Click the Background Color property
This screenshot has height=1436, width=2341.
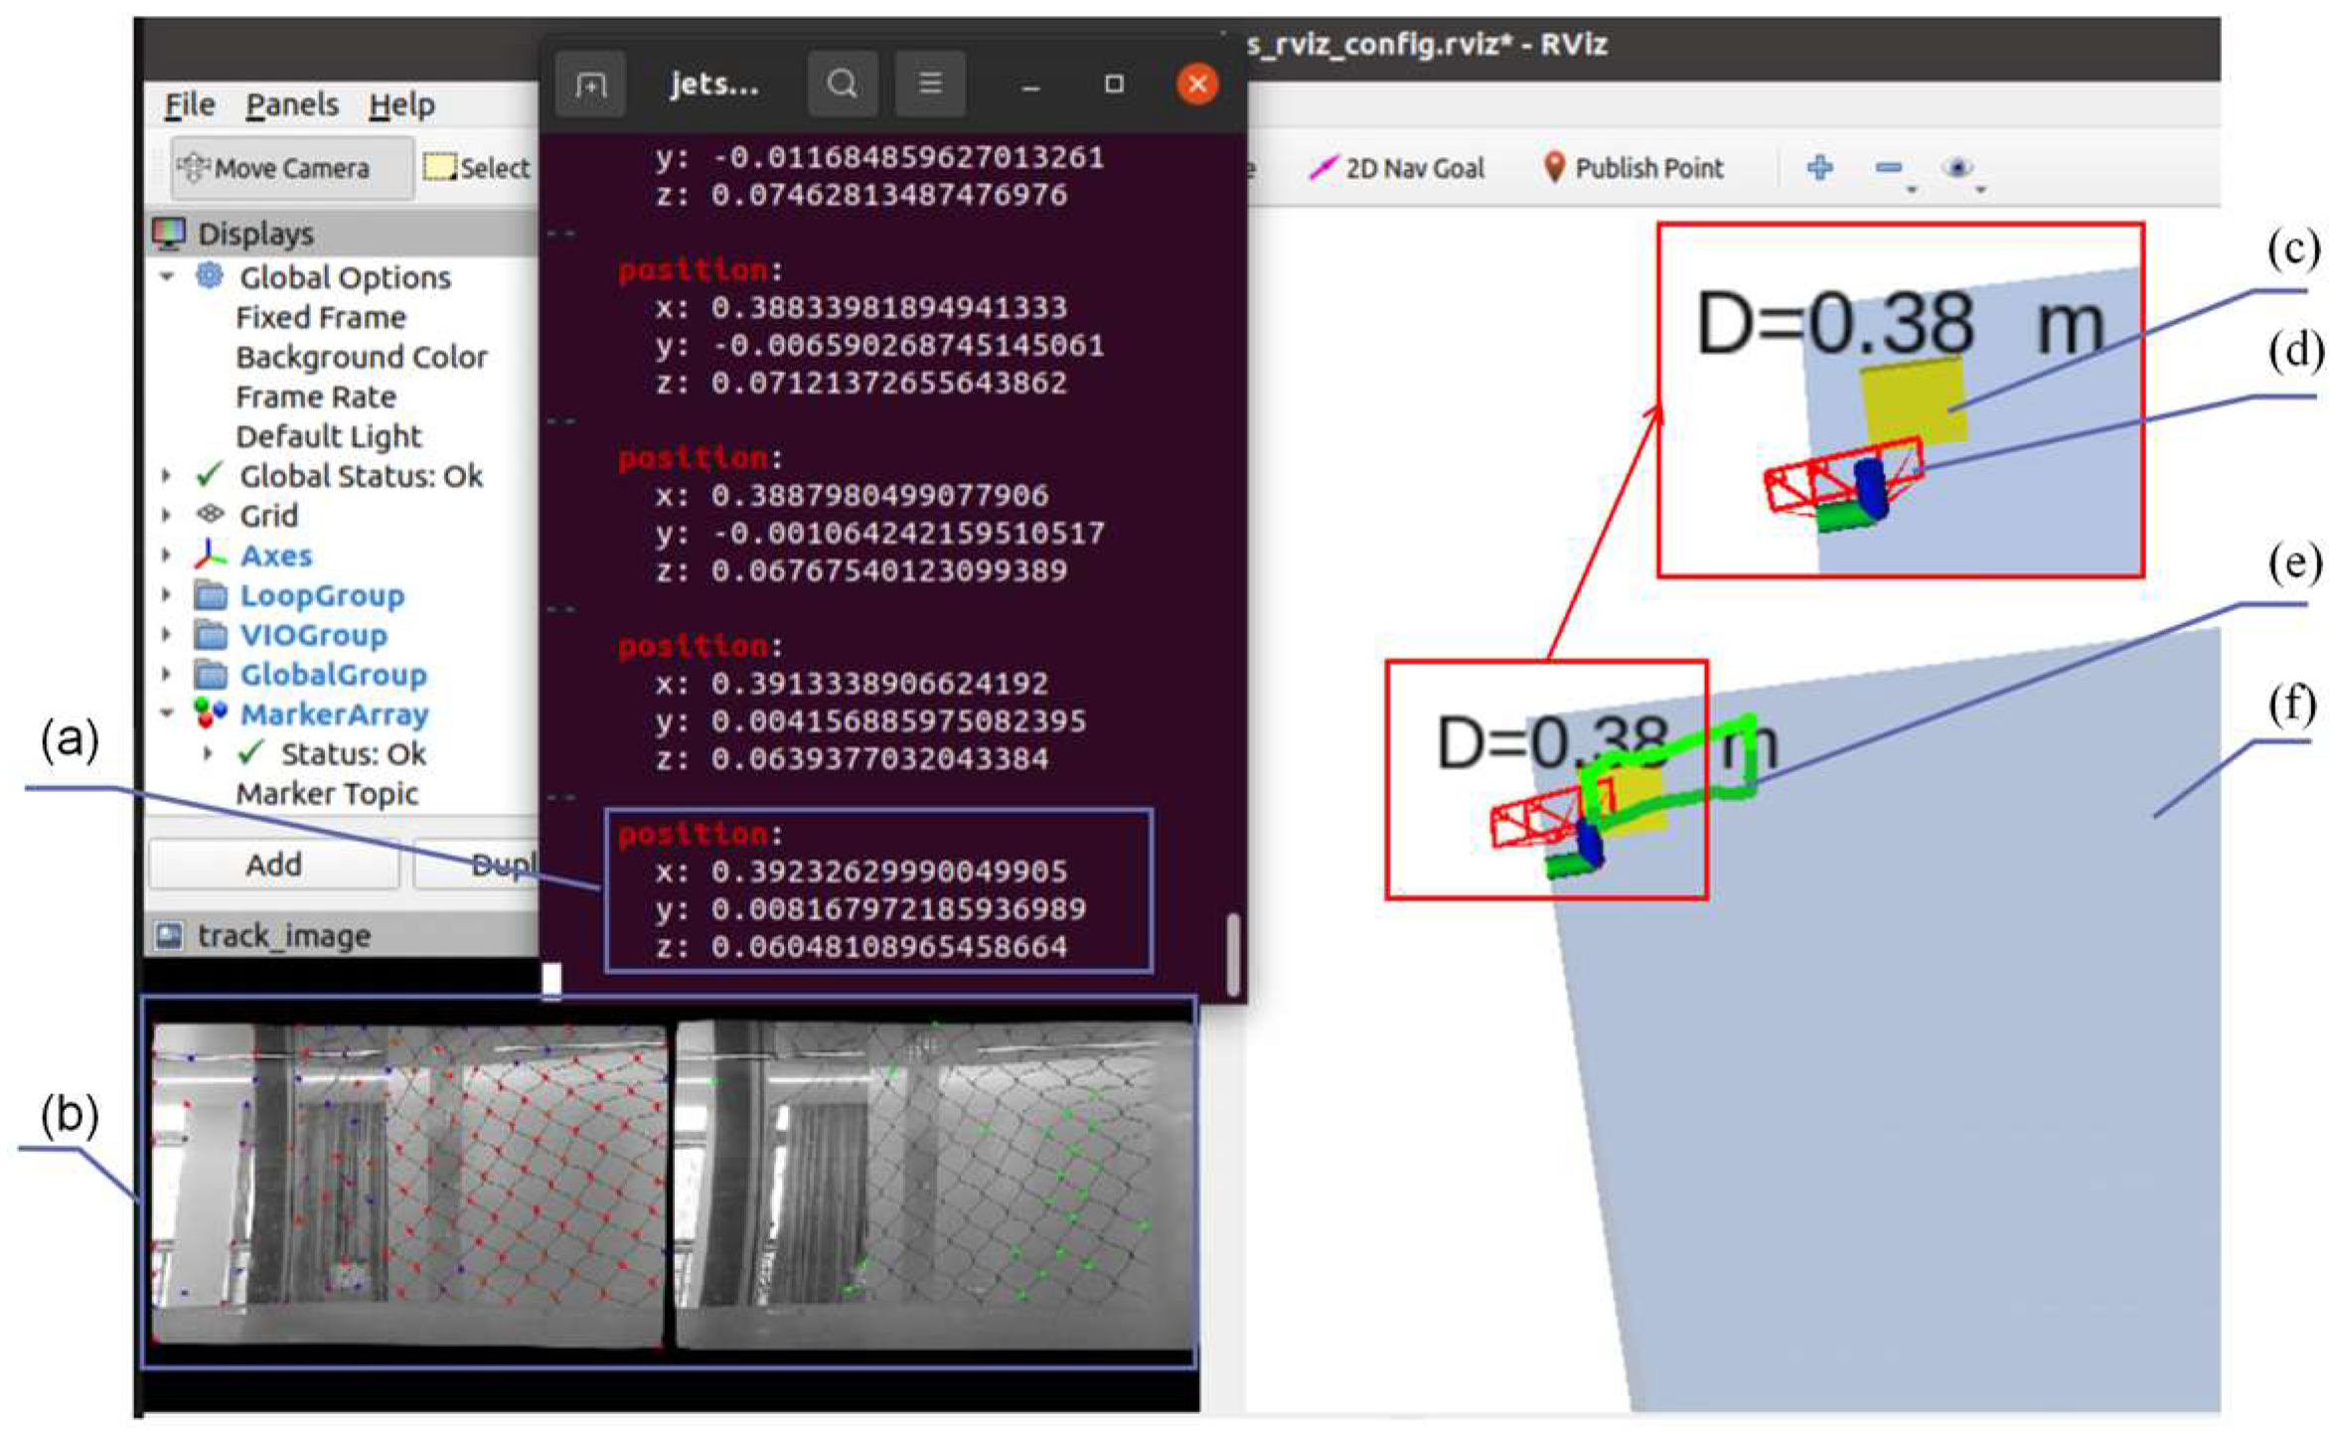tap(361, 357)
